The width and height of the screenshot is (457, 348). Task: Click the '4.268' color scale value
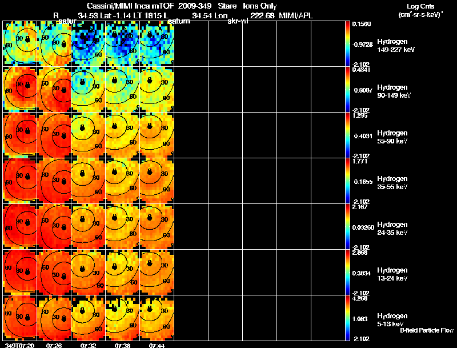click(360, 298)
